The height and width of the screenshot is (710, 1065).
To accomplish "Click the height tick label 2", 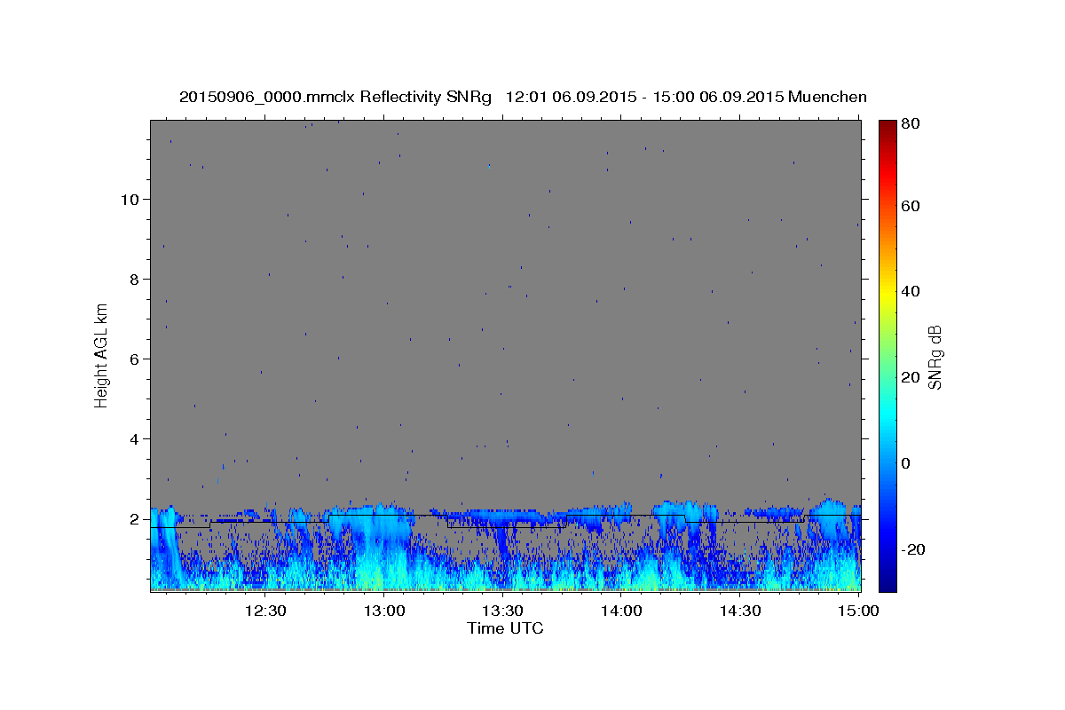I will [134, 518].
